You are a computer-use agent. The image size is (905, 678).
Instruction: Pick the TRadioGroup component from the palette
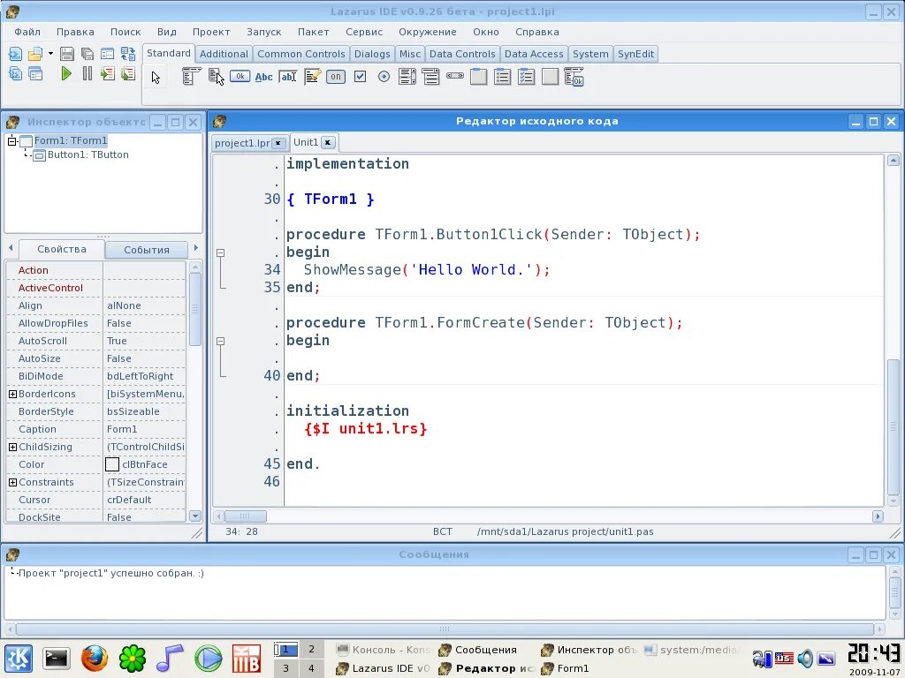click(503, 77)
